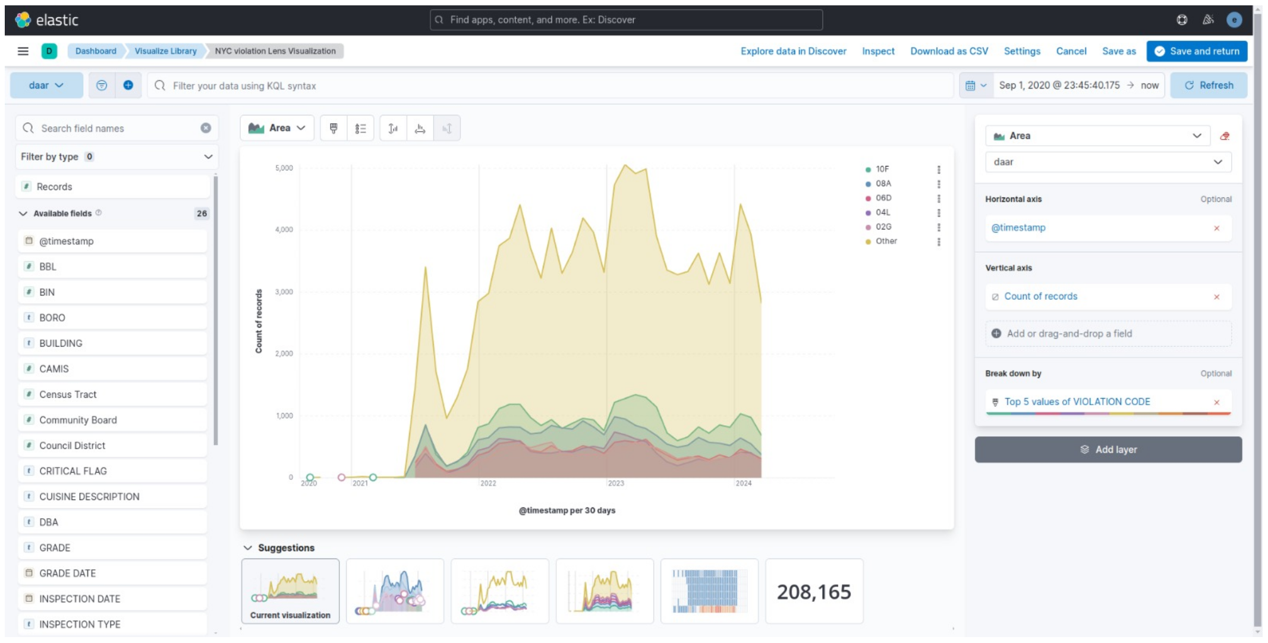The height and width of the screenshot is (643, 1268).
Task: Open Area chart type dropdown above chart
Action: click(x=276, y=128)
